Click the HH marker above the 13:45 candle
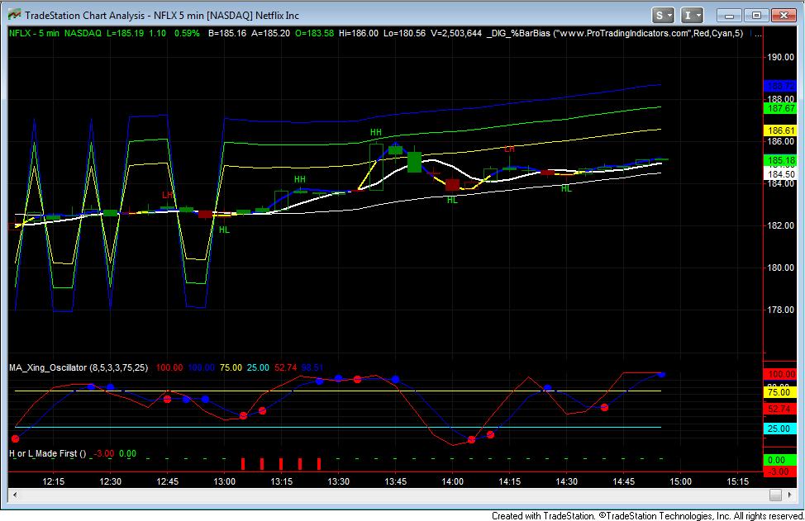The height and width of the screenshot is (521, 805). [x=376, y=132]
